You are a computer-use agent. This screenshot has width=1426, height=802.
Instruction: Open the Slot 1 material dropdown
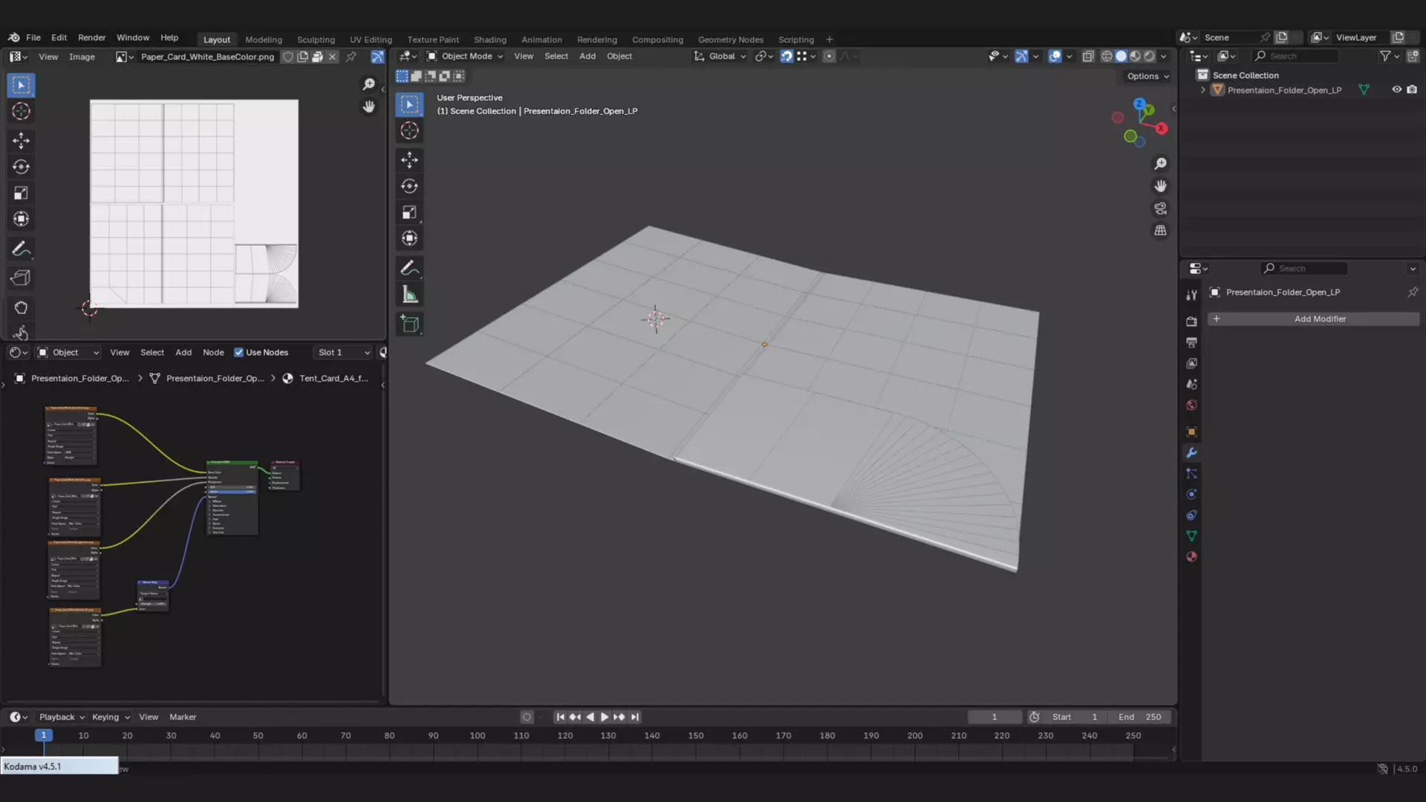342,352
